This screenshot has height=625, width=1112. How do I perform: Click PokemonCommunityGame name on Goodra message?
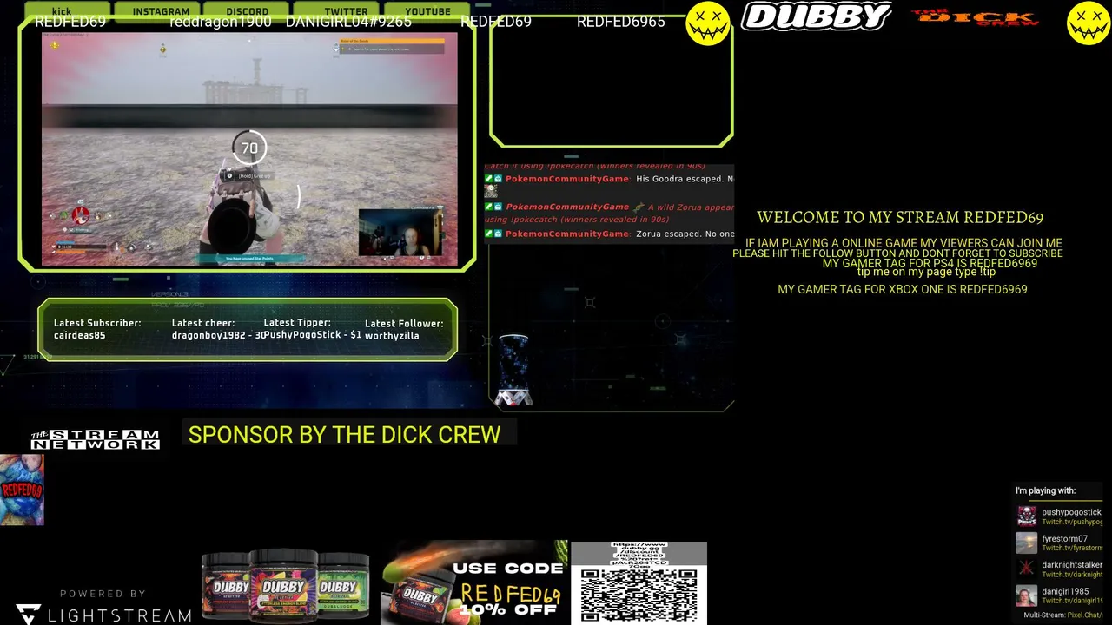(566, 179)
